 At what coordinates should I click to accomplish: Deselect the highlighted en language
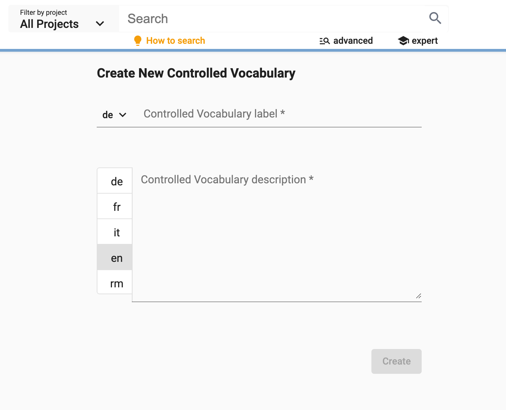[115, 257]
